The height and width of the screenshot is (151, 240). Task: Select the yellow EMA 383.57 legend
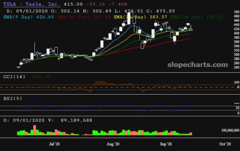point(140,17)
